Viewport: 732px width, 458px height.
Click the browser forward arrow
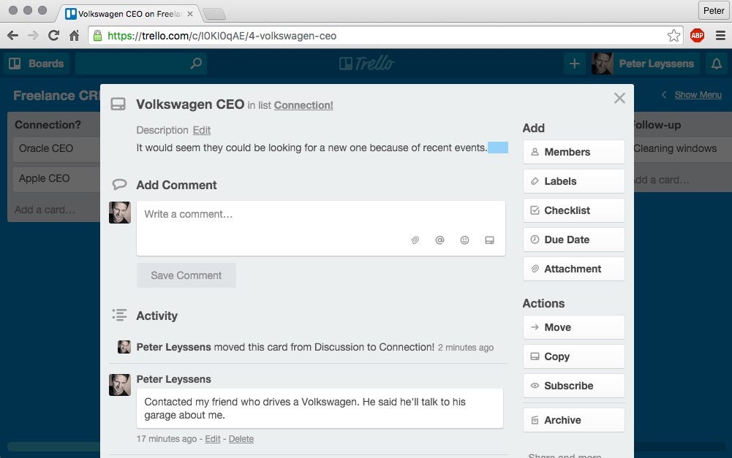pos(33,36)
